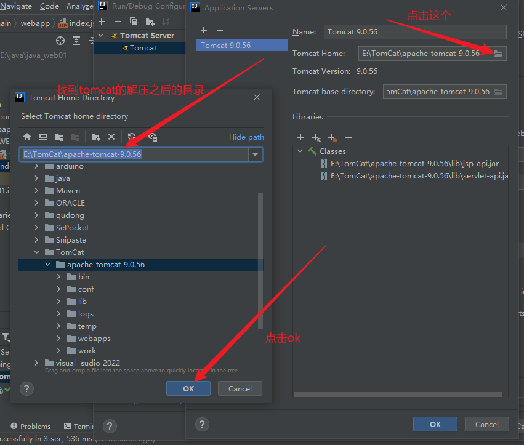
Task: Click the path input field in file chooser
Action: click(x=134, y=154)
